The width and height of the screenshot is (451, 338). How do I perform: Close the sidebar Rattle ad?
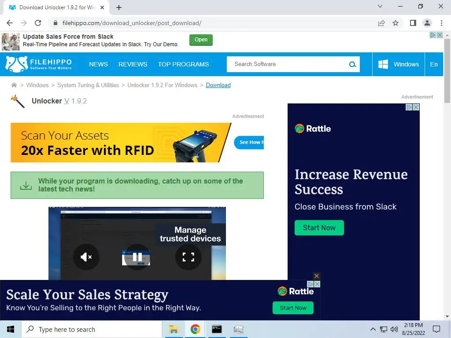click(x=416, y=107)
